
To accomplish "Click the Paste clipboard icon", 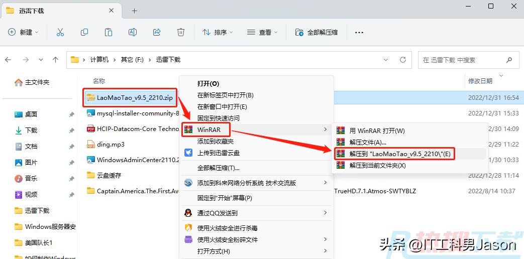I will [x=109, y=32].
